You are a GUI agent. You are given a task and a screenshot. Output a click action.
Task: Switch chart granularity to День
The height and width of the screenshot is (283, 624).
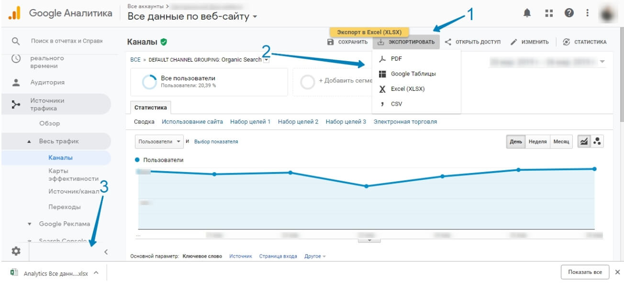click(516, 141)
